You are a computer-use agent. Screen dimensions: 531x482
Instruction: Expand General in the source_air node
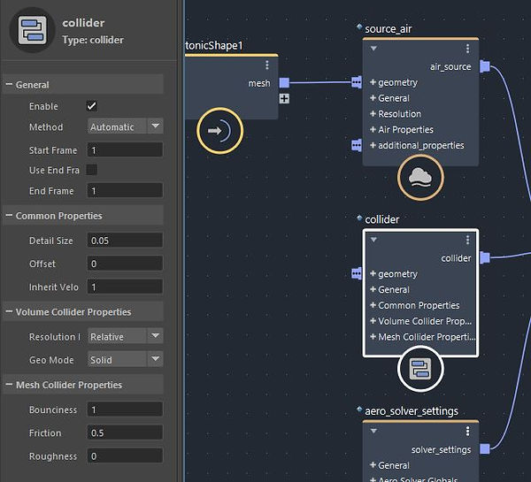(373, 98)
